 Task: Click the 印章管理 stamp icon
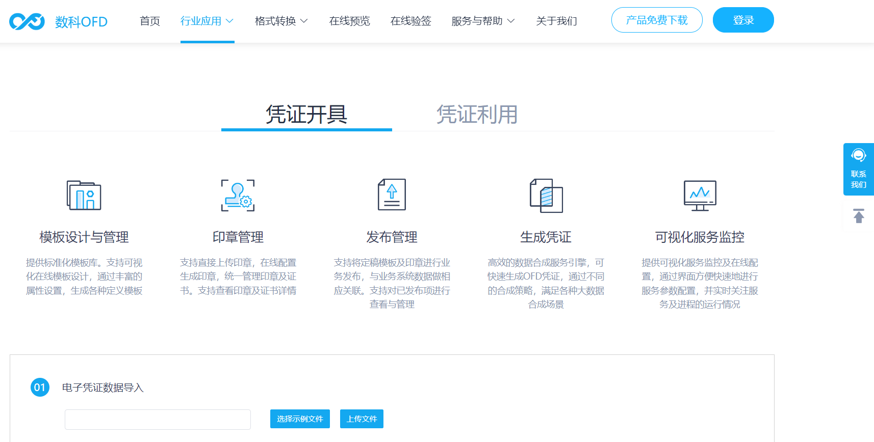pyautogui.click(x=238, y=195)
